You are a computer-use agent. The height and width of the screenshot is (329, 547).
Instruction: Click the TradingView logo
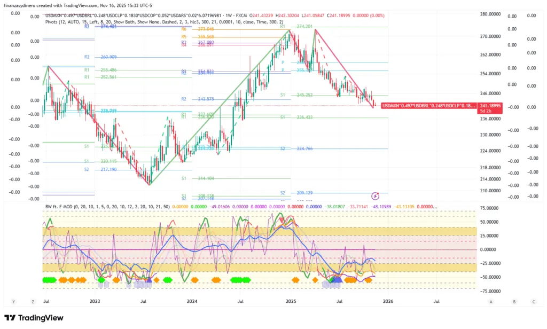pyautogui.click(x=34, y=318)
